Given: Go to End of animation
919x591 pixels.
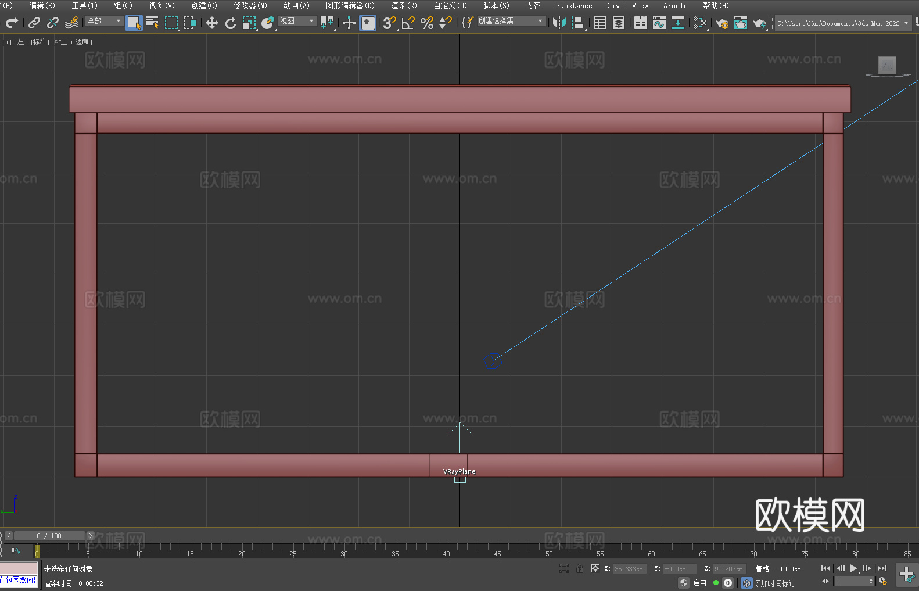Looking at the screenshot, I should pos(882,568).
